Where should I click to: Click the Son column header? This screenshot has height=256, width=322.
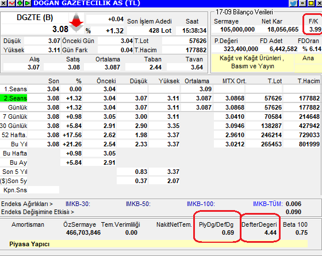coord(53,81)
